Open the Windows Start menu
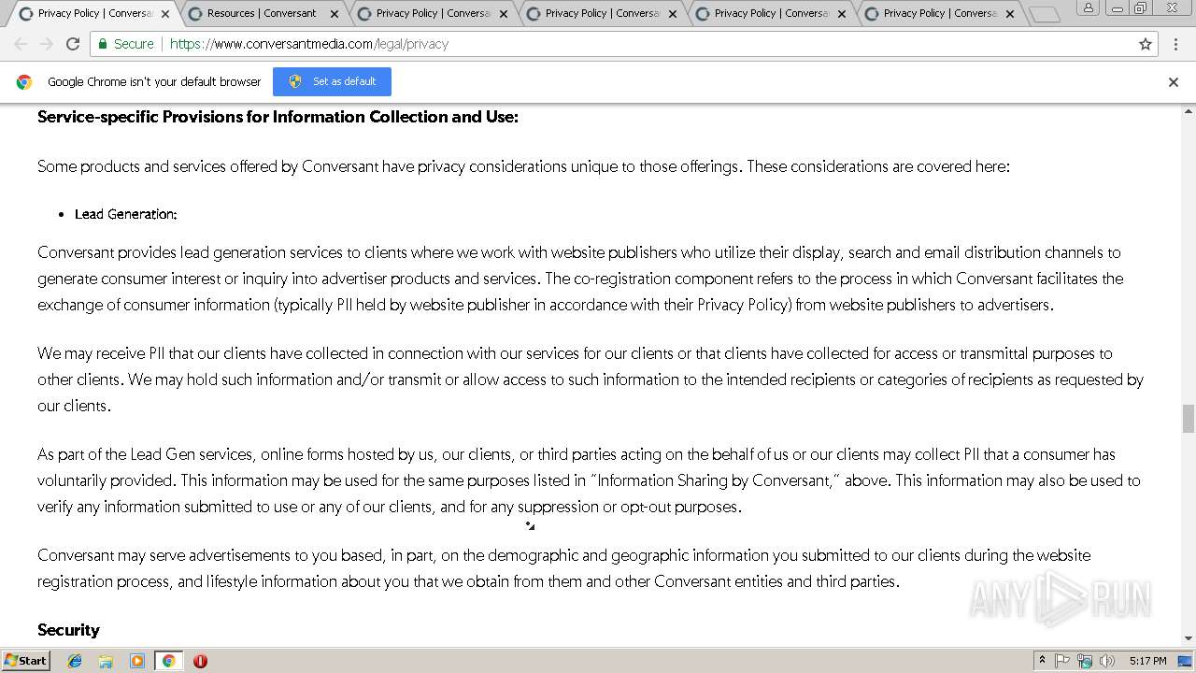This screenshot has height=673, width=1196. click(26, 661)
